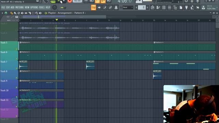Click the green playlist speaker icon before title

[x=46, y=13]
